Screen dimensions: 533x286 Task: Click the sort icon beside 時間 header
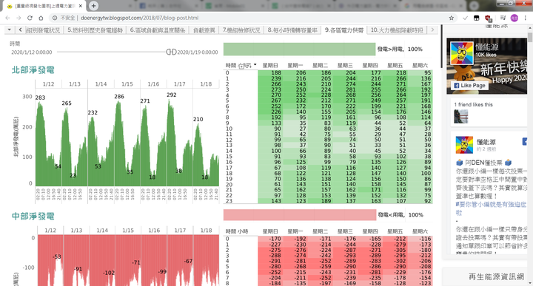pyautogui.click(x=248, y=66)
